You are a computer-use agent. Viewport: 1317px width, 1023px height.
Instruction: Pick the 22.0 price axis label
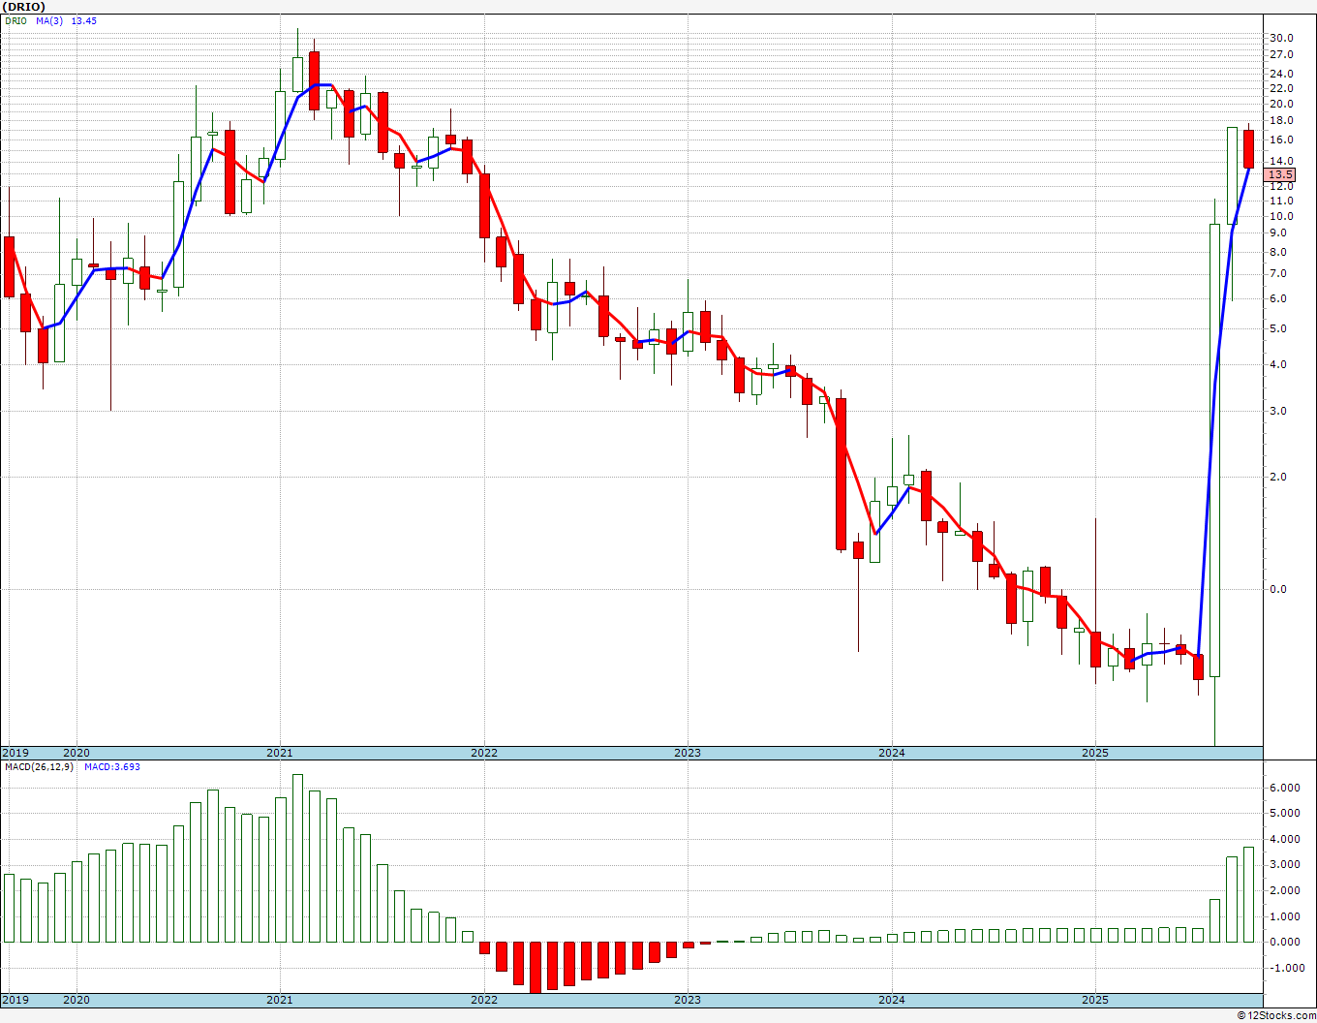coord(1281,88)
